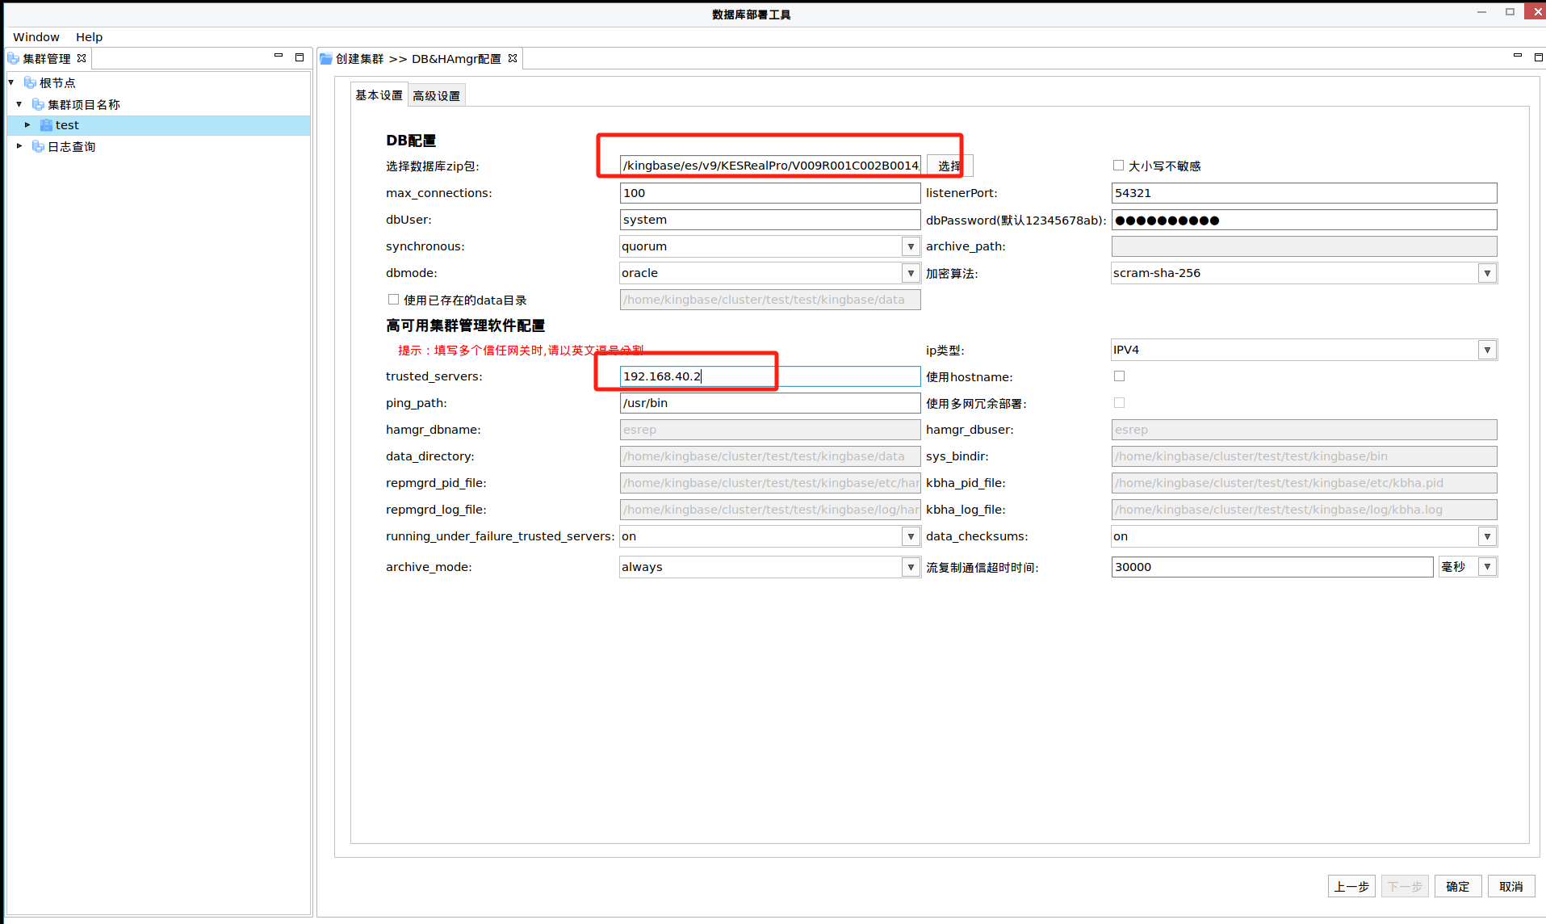Click the 创建集群 tab folder icon
Viewport: 1546px width, 924px height.
click(326, 58)
